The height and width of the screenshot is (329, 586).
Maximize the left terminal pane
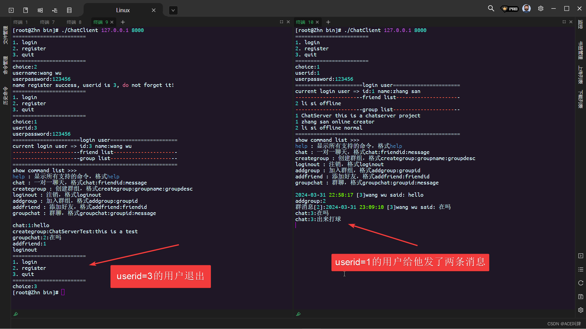281,22
